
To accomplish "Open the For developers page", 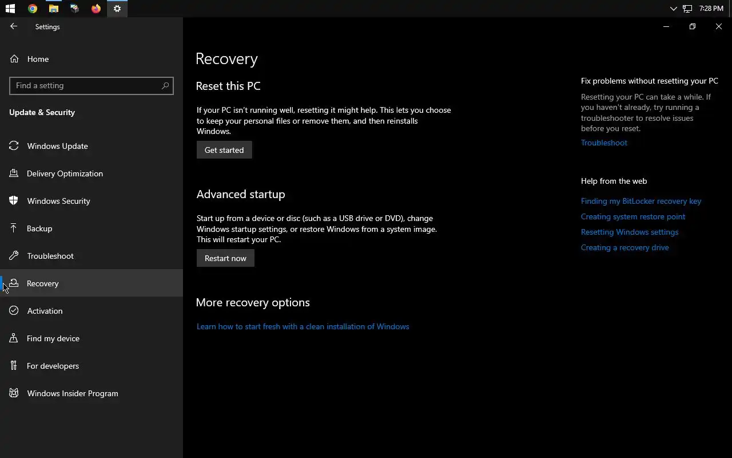I will pos(91,366).
